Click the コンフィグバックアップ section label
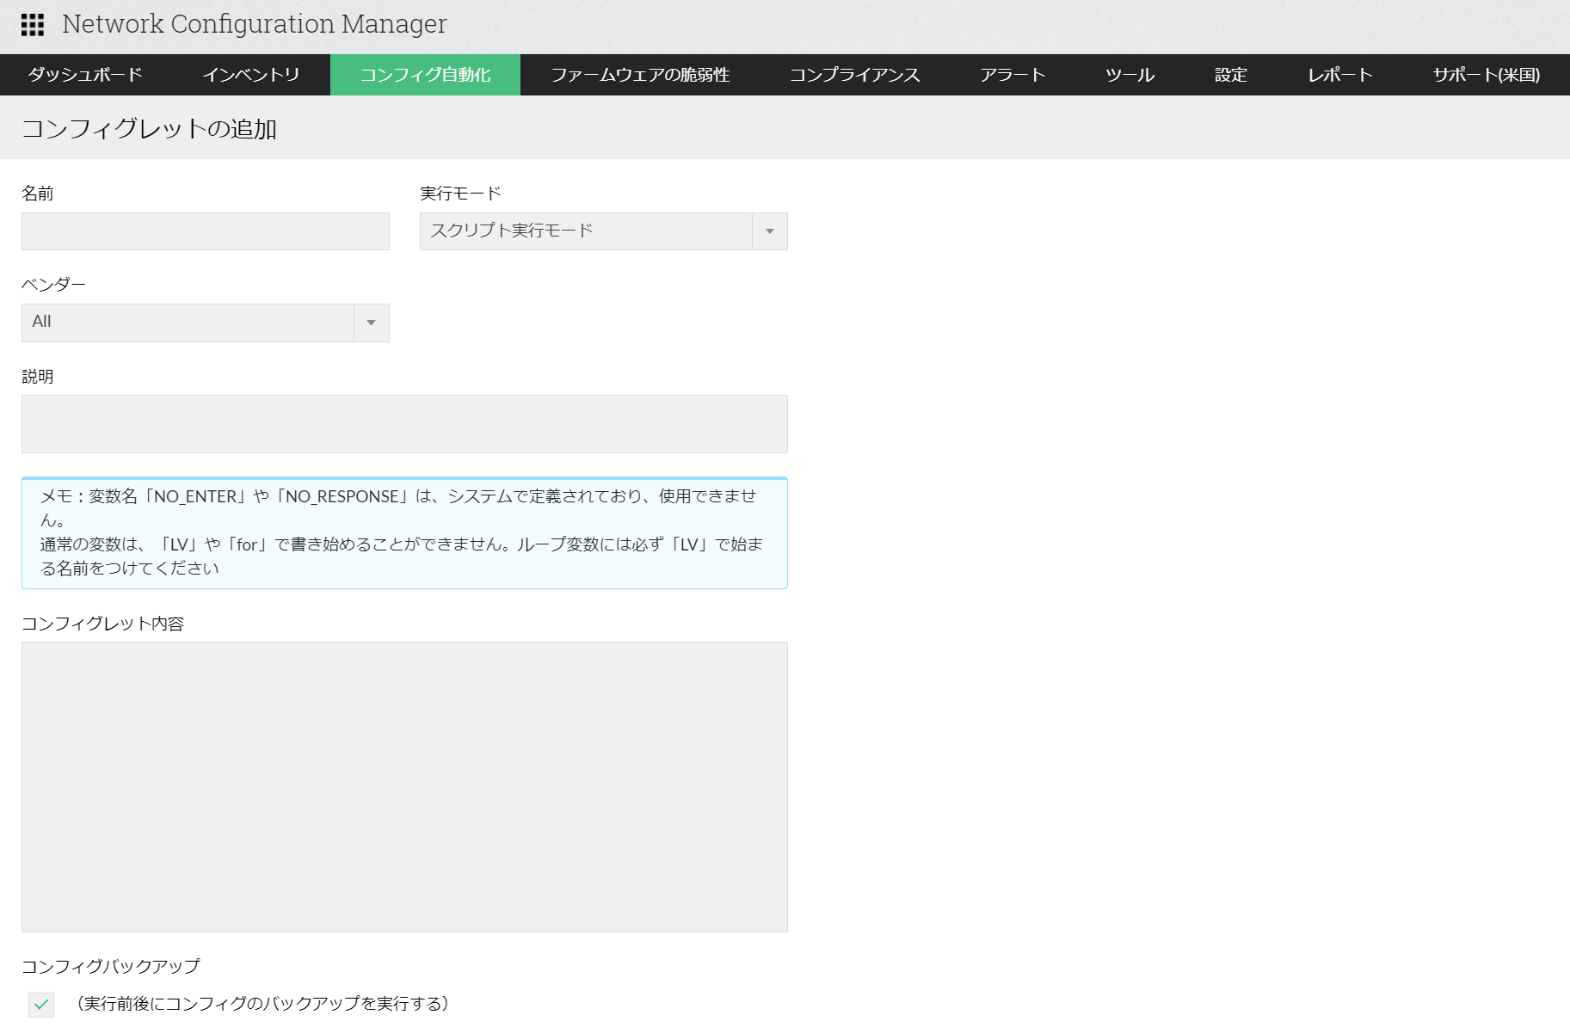 click(111, 967)
